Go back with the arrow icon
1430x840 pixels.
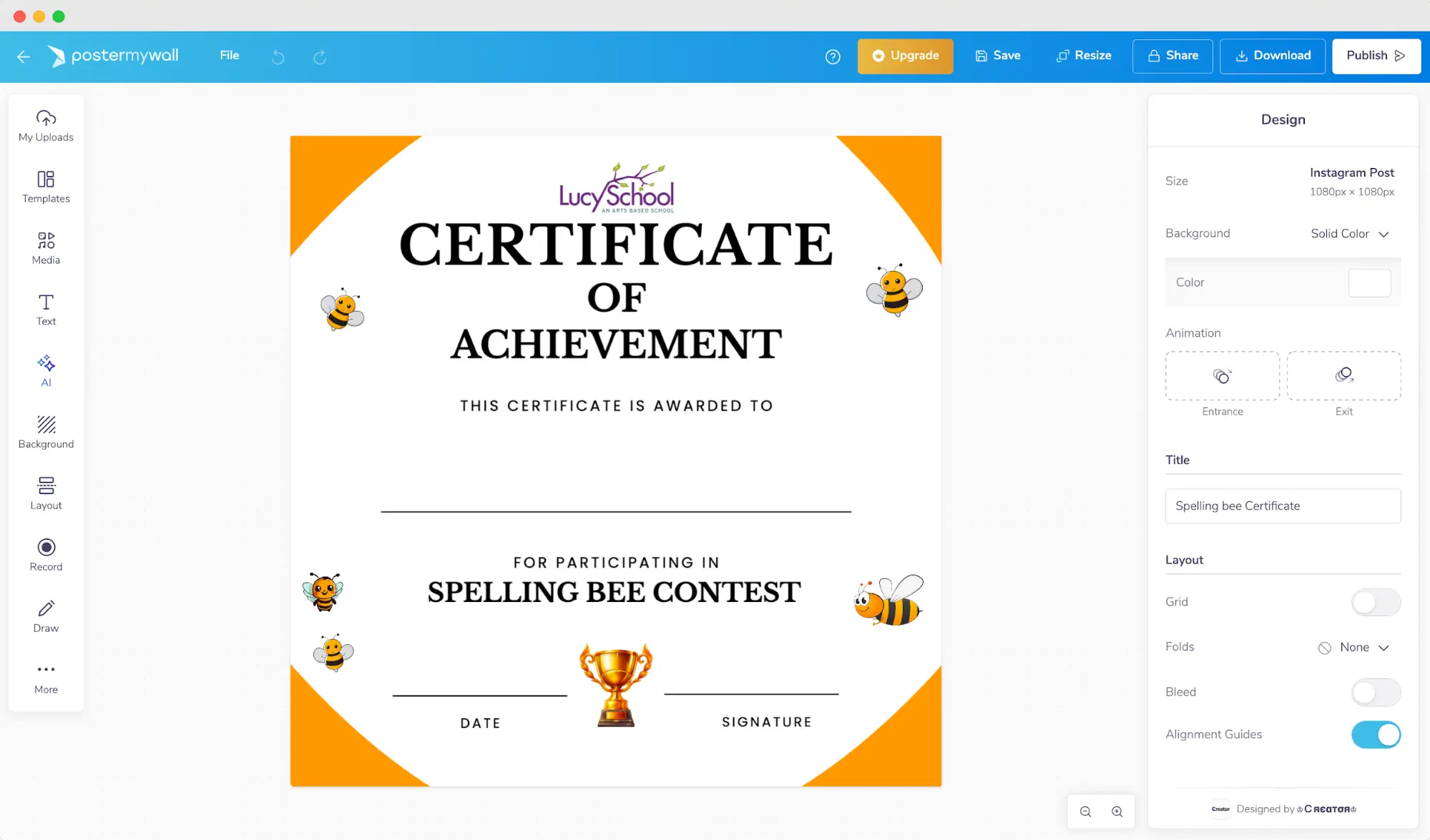point(24,56)
